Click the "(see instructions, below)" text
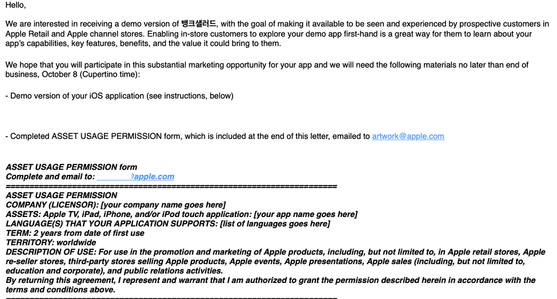The height and width of the screenshot is (299, 557). coord(190,96)
